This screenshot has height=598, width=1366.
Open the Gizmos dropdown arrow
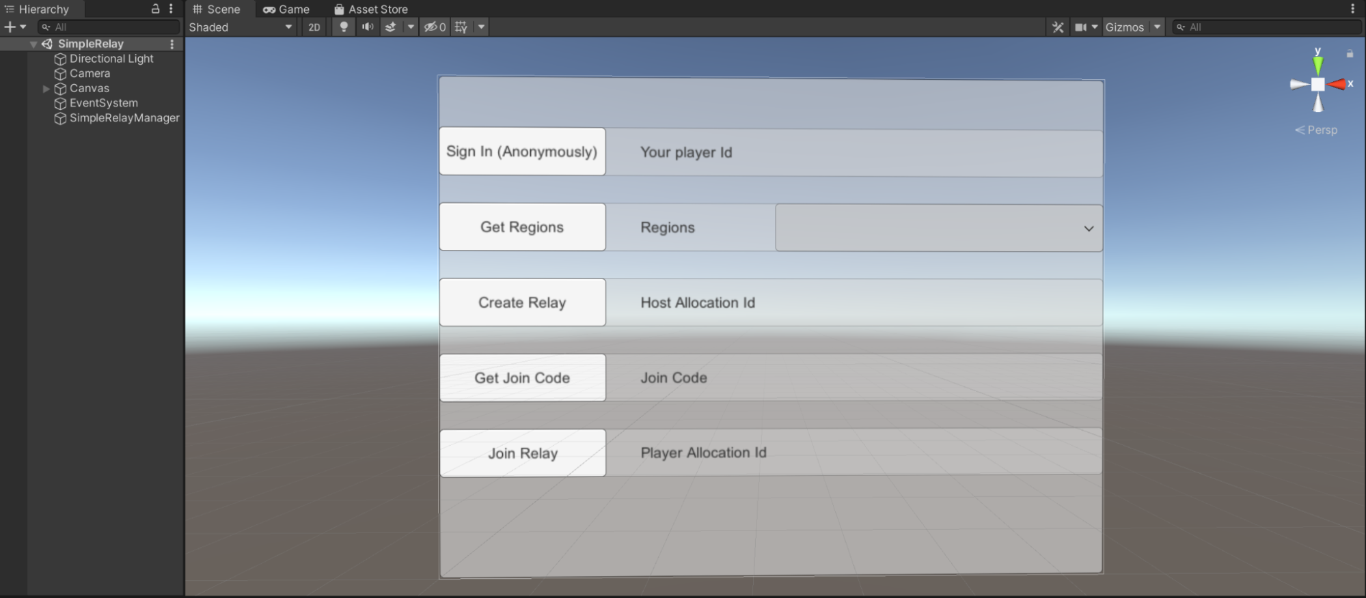[x=1157, y=27]
